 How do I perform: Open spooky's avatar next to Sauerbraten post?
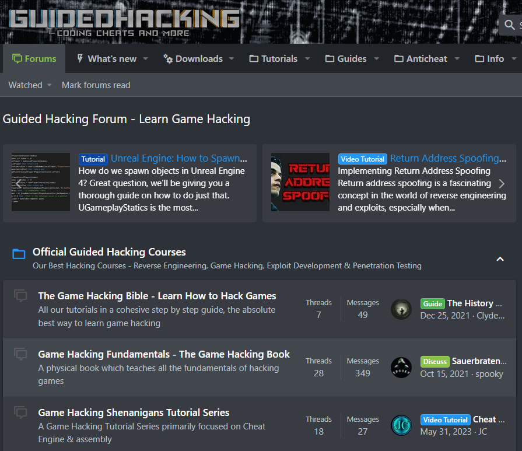pos(401,368)
